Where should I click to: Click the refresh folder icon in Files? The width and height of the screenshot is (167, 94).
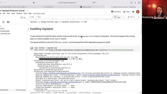[x=3, y=22]
